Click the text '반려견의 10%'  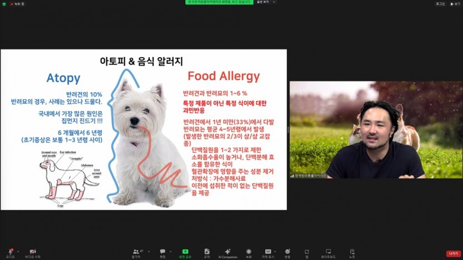[x=84, y=94]
